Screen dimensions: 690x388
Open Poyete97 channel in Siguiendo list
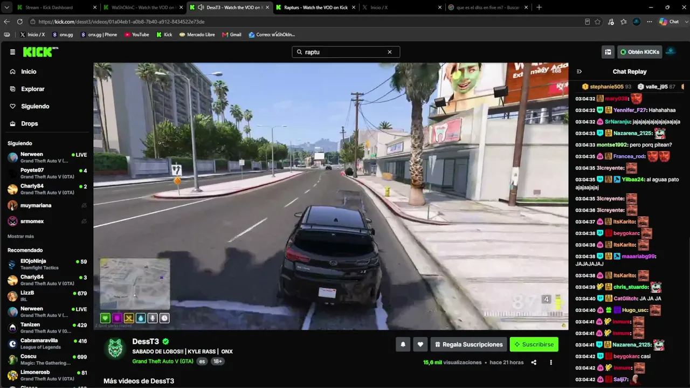point(47,173)
